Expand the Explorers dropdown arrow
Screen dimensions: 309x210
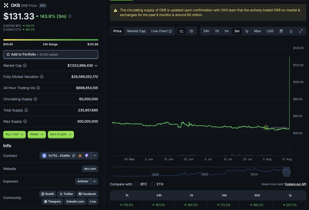point(95,182)
